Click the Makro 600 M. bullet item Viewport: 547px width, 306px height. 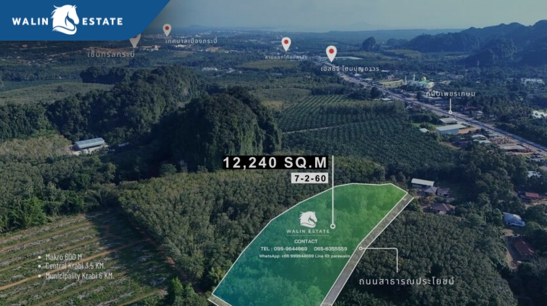(66, 257)
